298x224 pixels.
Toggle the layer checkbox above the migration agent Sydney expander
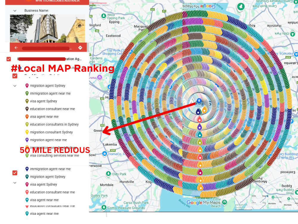coord(15,76)
